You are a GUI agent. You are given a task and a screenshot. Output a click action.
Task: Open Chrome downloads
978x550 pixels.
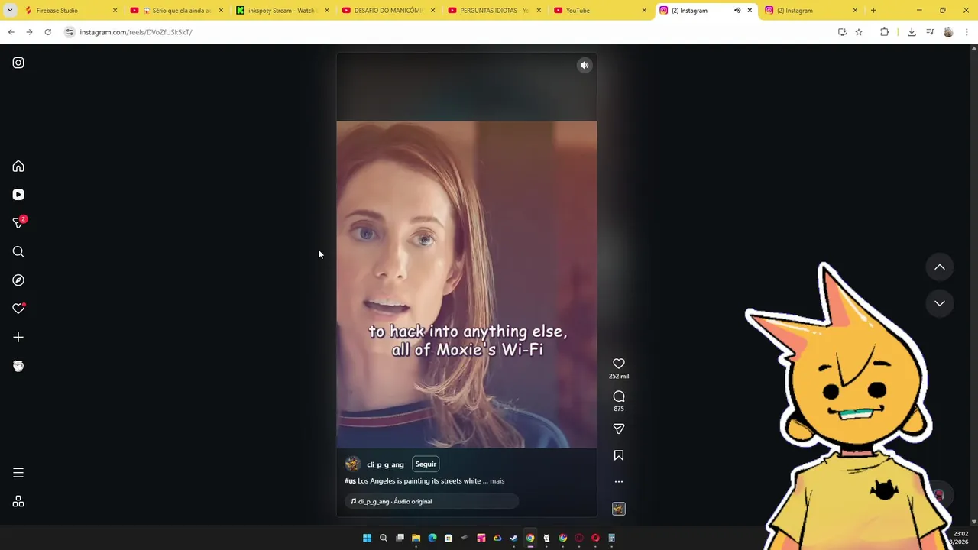912,32
